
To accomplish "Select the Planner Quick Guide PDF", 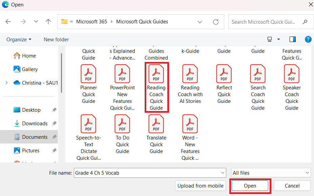I will click(88, 84).
